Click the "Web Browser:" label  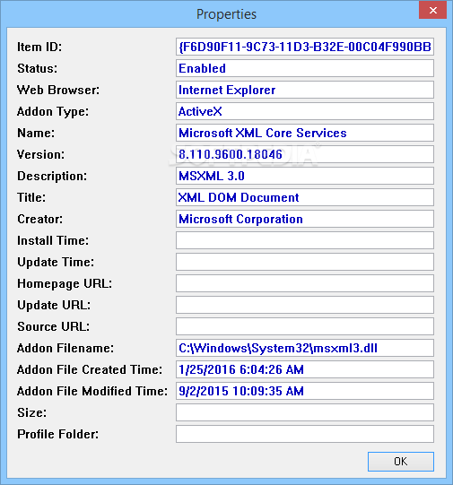tap(58, 90)
